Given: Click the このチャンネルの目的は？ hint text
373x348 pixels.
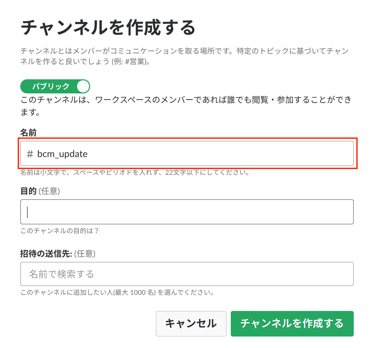Looking at the screenshot, I should point(60,231).
